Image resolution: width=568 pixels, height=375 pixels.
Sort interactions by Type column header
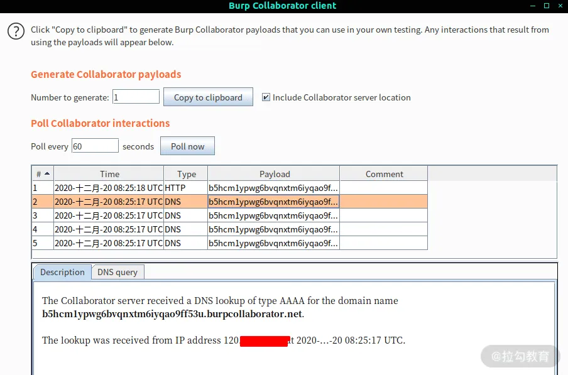(186, 174)
